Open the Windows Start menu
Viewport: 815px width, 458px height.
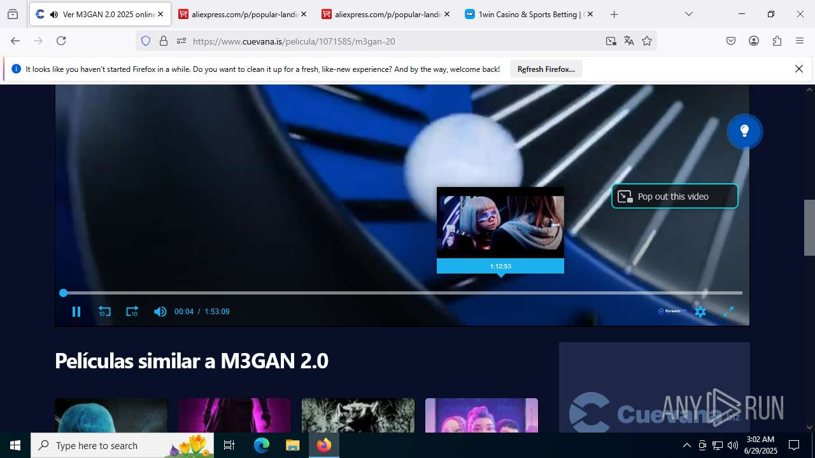[15, 445]
